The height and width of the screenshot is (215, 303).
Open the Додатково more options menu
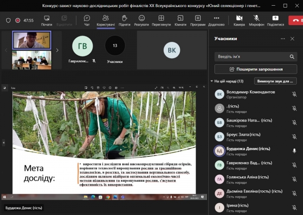click(216, 20)
